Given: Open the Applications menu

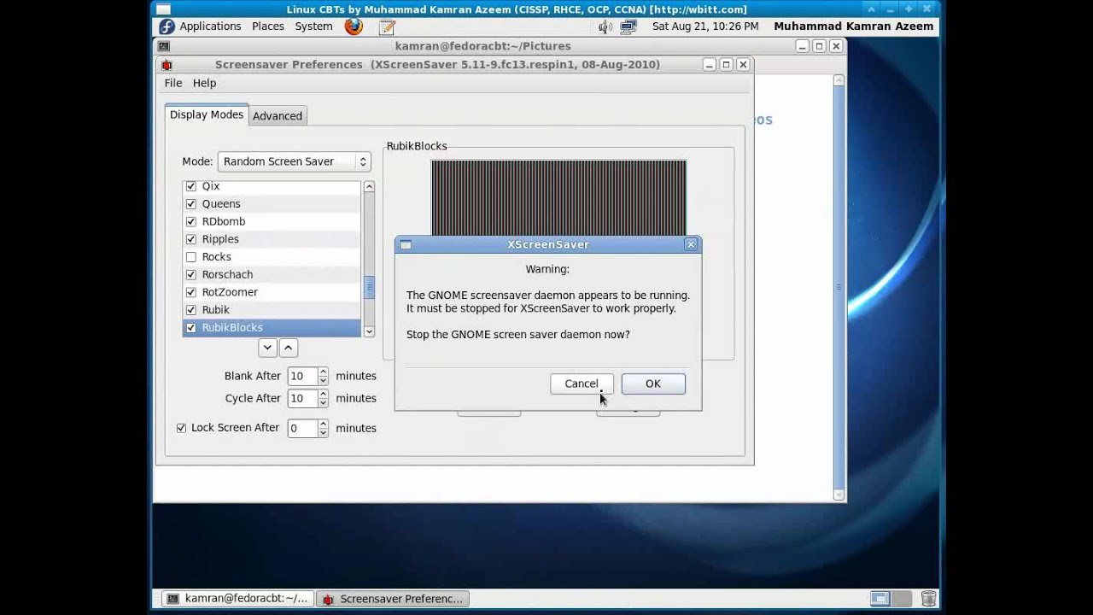Looking at the screenshot, I should [x=210, y=26].
